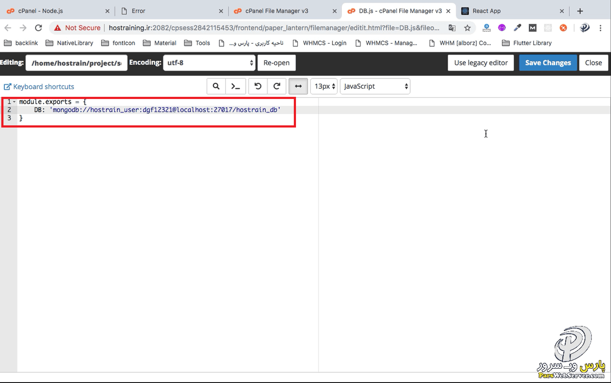Open Google Translate in the address bar
The width and height of the screenshot is (611, 383).
pyautogui.click(x=452, y=27)
